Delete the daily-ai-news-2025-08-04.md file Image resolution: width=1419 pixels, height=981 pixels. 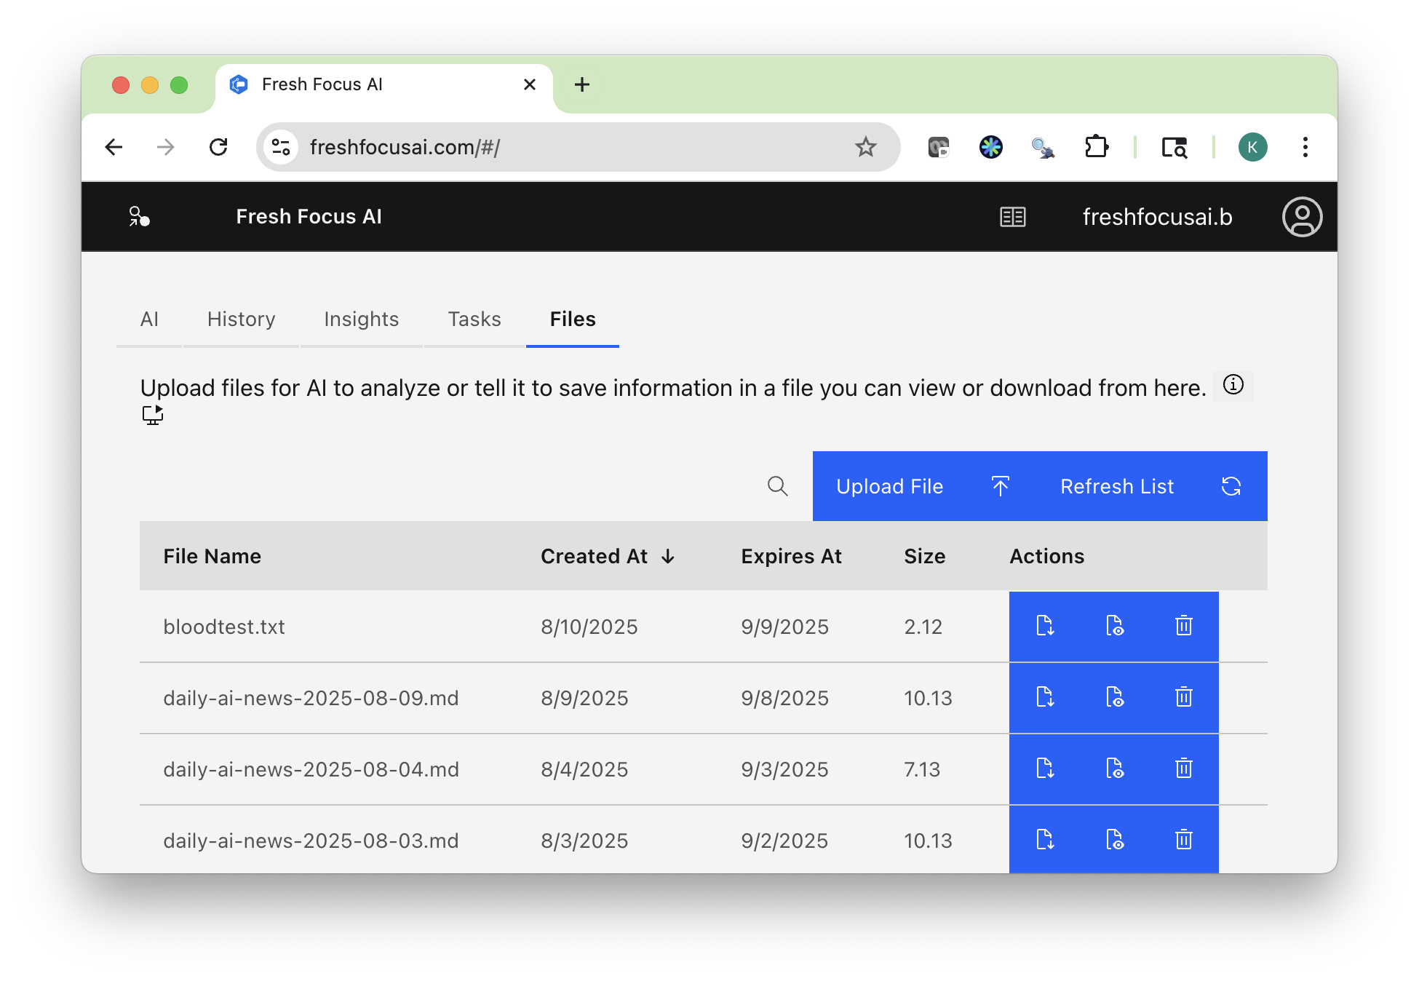tap(1184, 768)
